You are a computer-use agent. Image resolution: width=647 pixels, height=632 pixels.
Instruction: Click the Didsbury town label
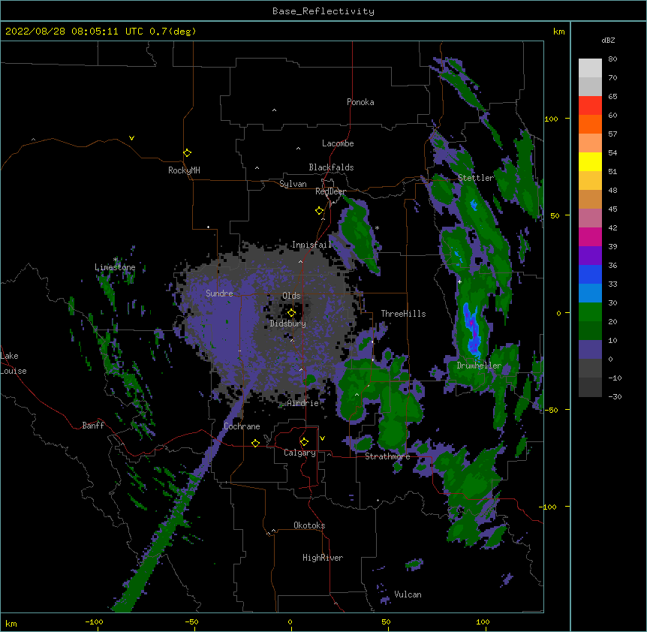(x=287, y=324)
